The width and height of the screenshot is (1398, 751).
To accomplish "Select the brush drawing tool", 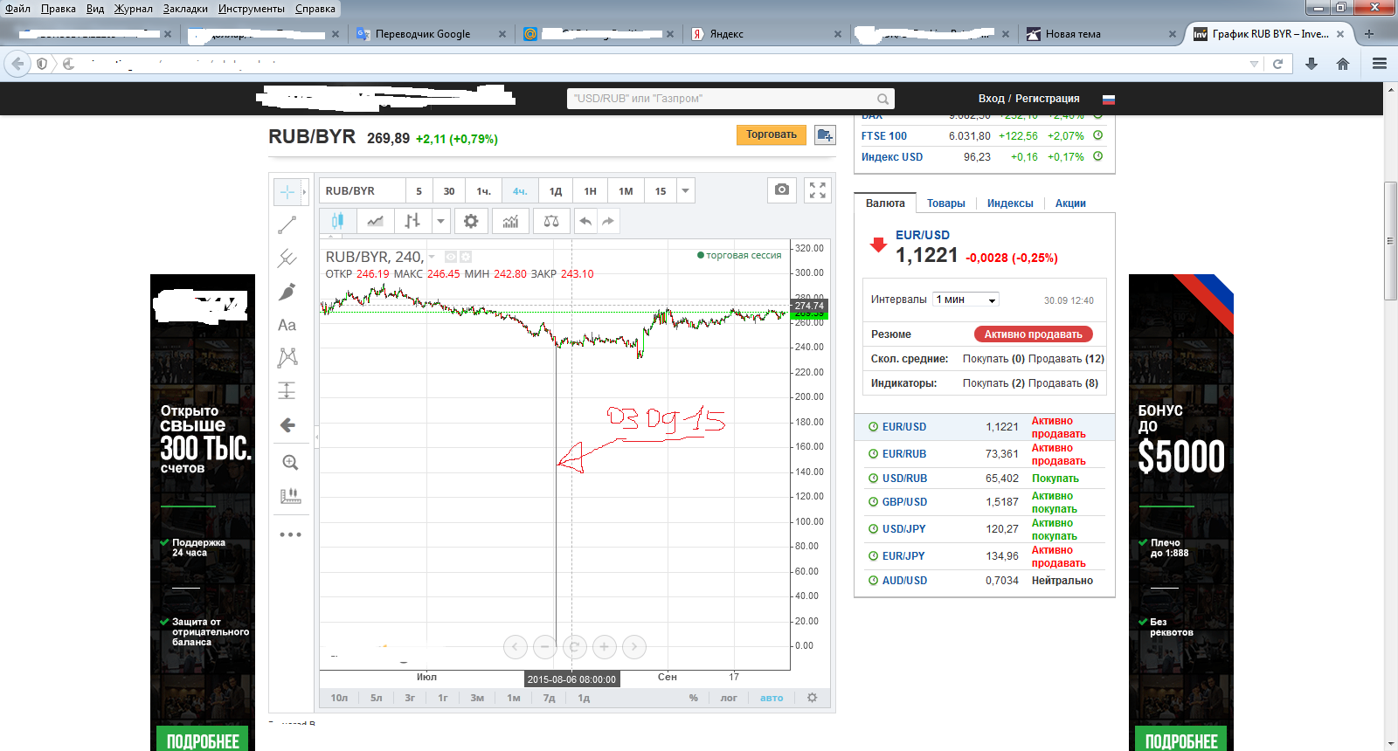I will (287, 292).
